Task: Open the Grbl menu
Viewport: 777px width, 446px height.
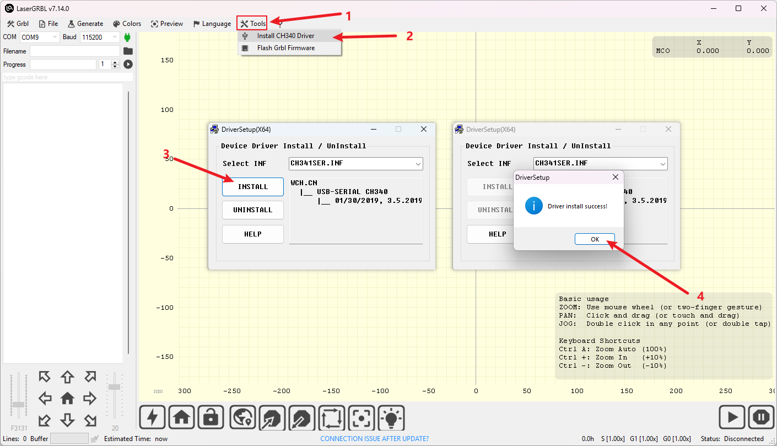Action: pyautogui.click(x=18, y=24)
